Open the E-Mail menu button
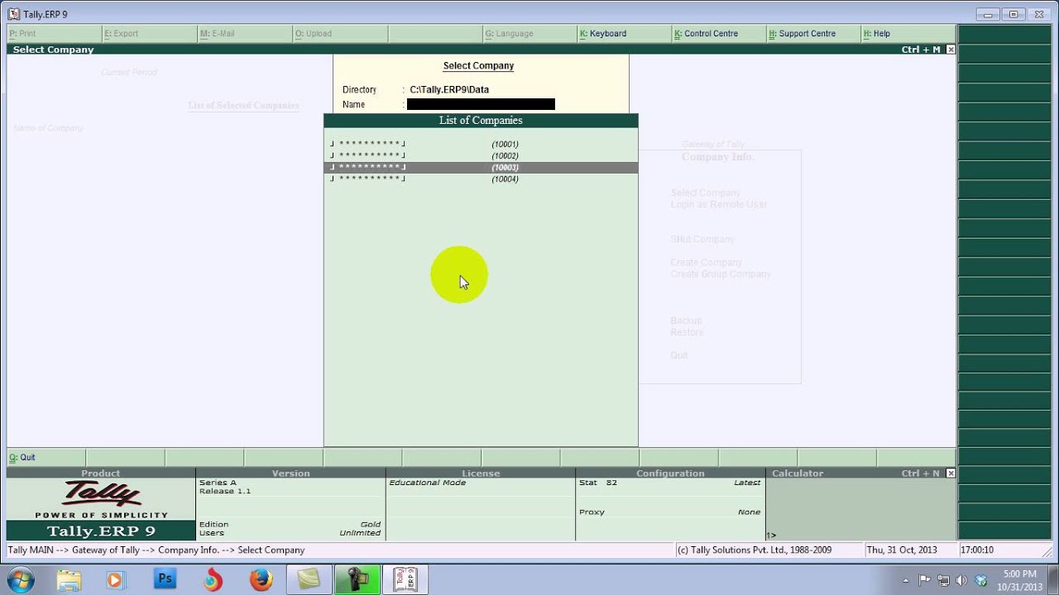The height and width of the screenshot is (595, 1059). click(x=244, y=34)
